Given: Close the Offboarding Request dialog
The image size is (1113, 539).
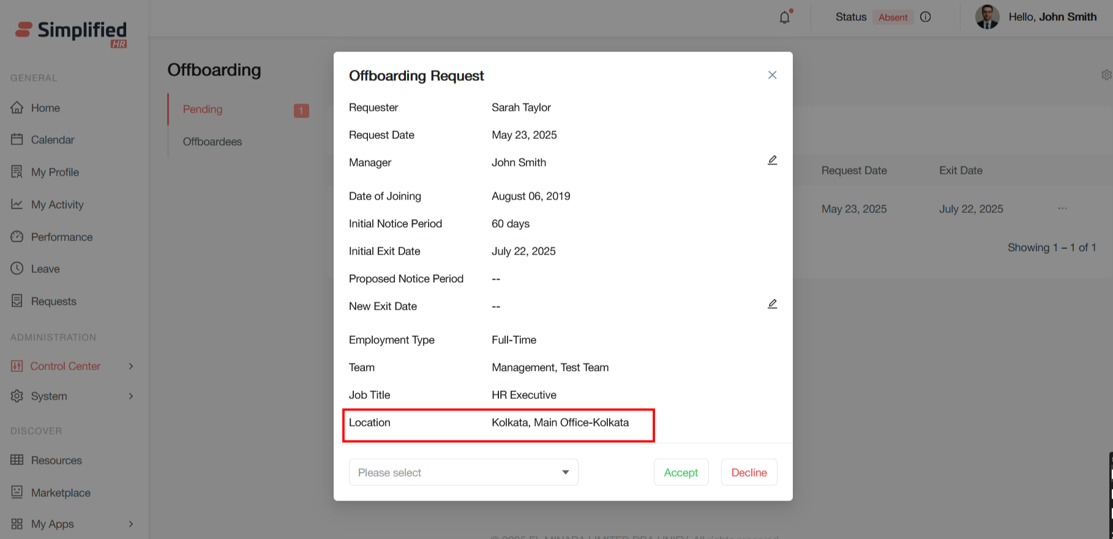Looking at the screenshot, I should pos(772,75).
